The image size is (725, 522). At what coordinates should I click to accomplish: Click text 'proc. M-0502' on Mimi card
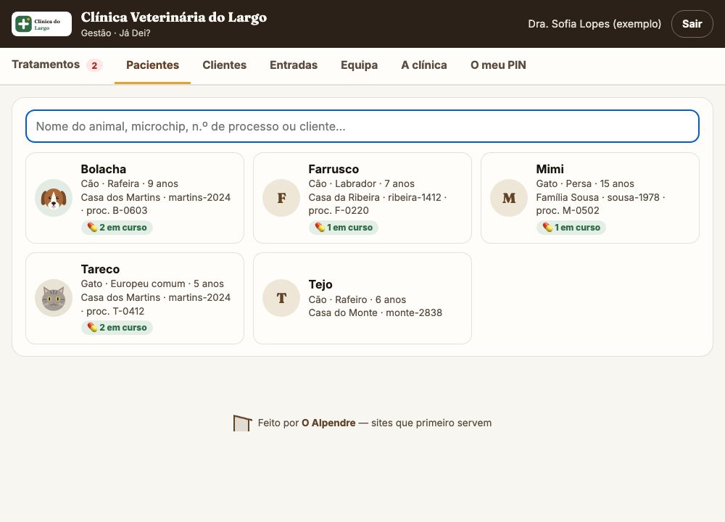click(568, 211)
